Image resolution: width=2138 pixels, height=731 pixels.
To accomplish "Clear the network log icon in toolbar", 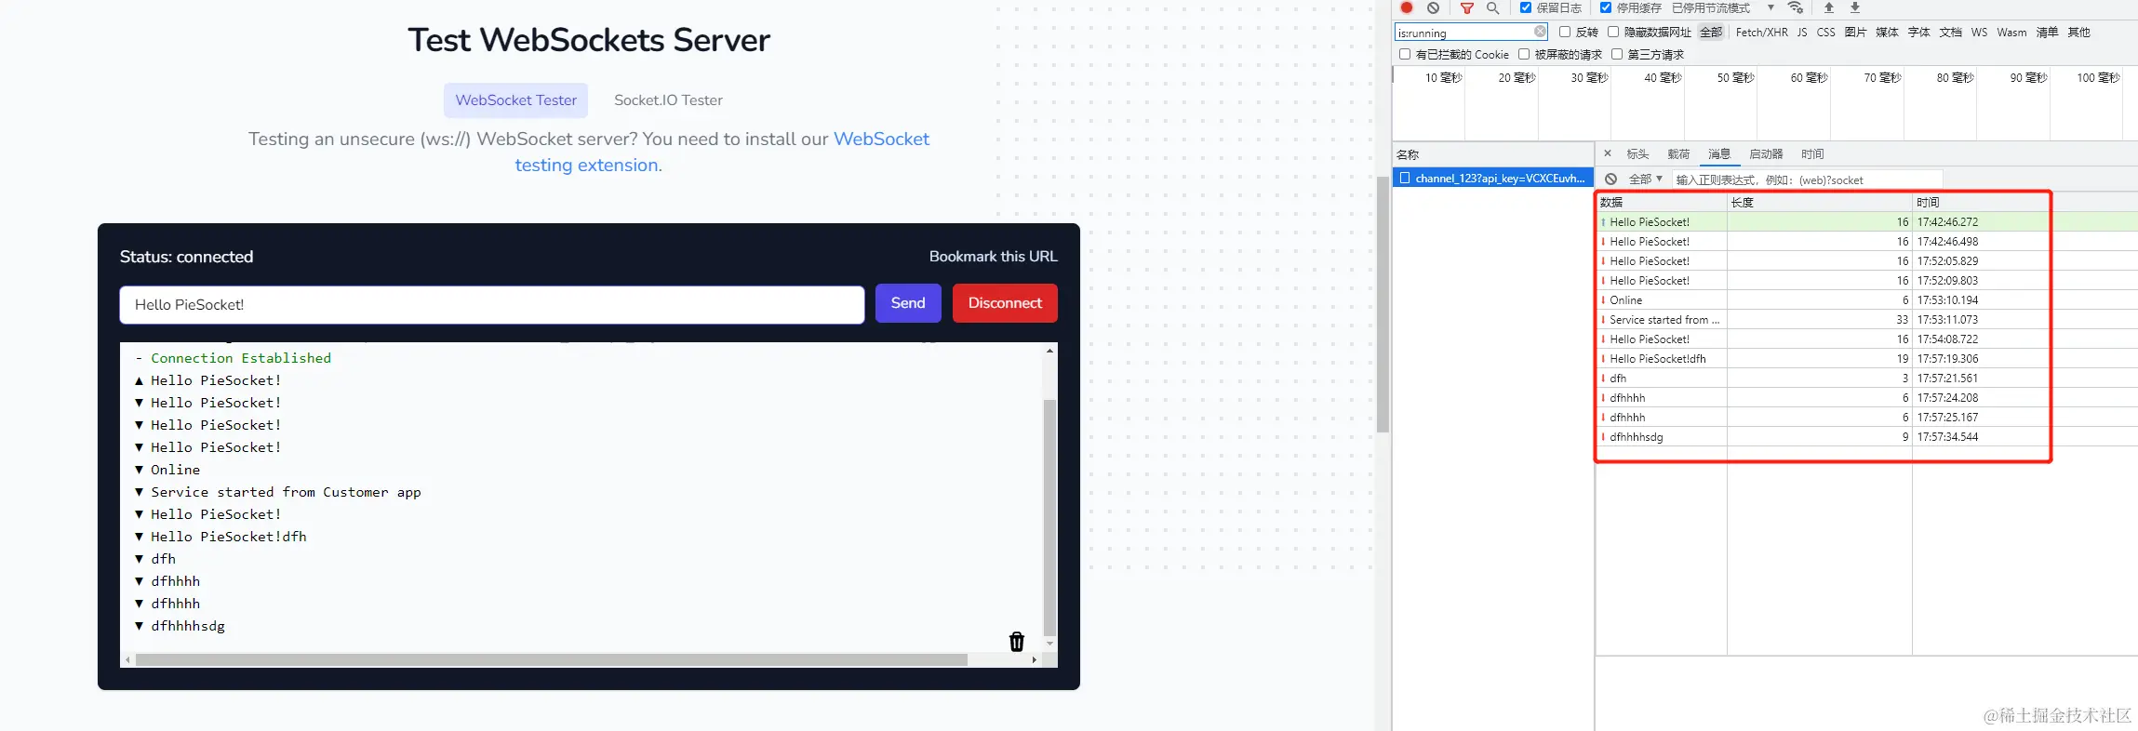I will (1434, 7).
